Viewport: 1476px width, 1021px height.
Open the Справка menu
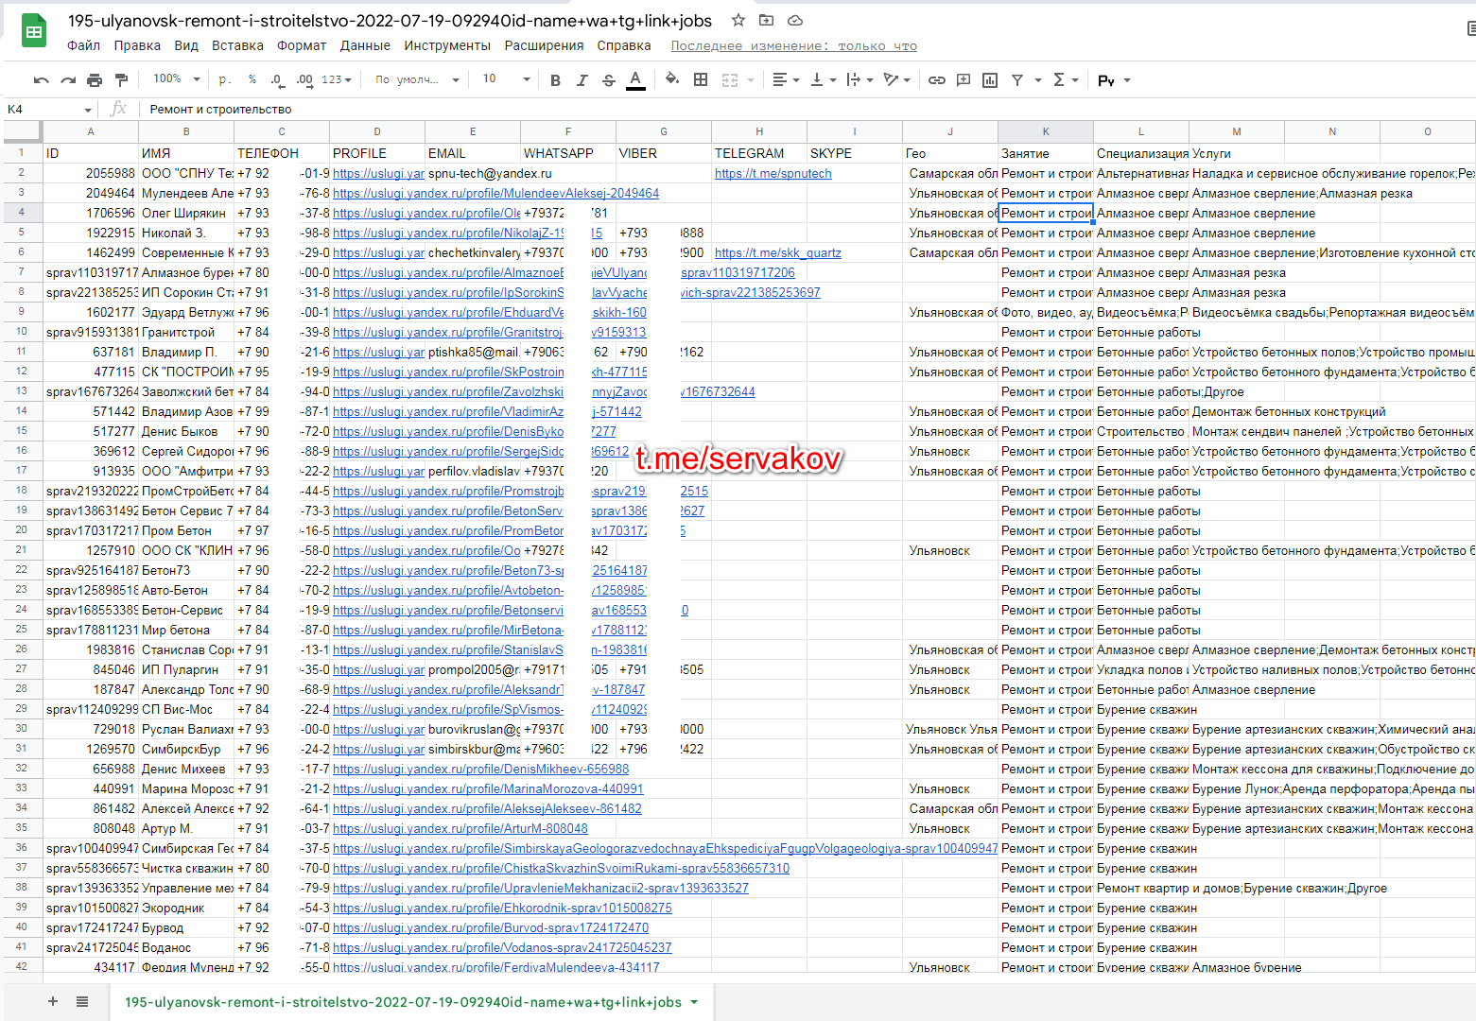(x=624, y=45)
